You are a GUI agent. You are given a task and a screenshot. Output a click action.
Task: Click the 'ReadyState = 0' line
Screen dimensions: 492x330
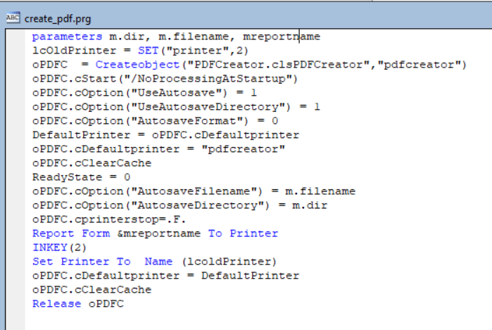81,177
